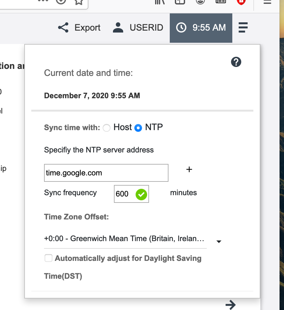Image resolution: width=284 pixels, height=310 pixels.
Task: Click the clock icon beside 9:55 AM
Action: point(181,28)
